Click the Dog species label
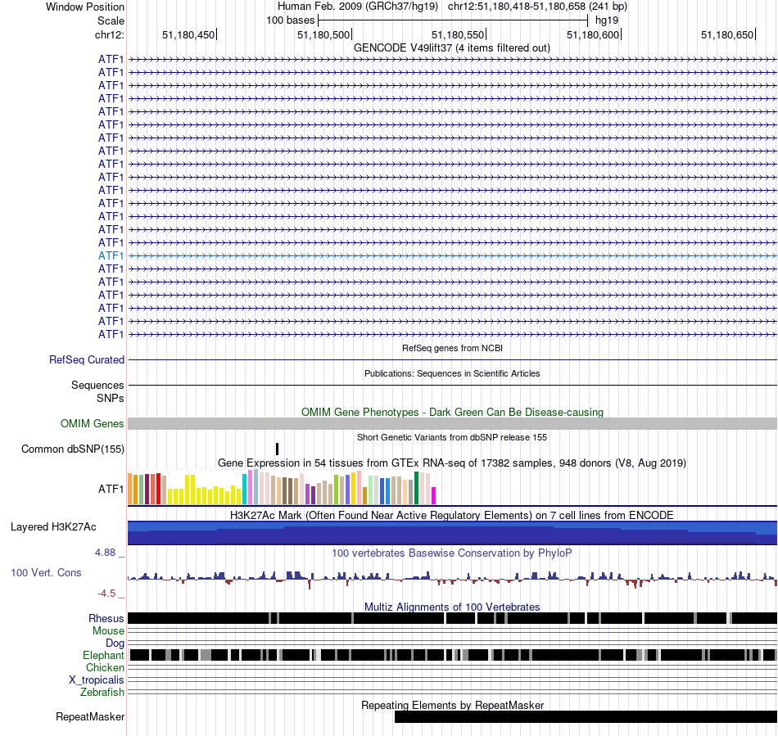Image resolution: width=778 pixels, height=736 pixels. 114,643
